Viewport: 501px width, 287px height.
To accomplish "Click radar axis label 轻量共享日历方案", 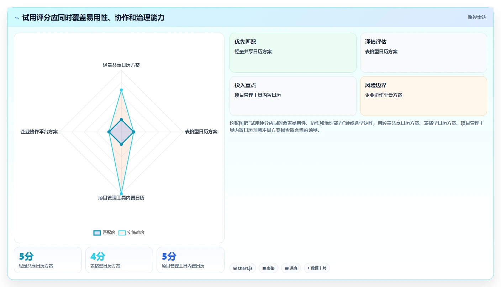I will click(x=121, y=65).
